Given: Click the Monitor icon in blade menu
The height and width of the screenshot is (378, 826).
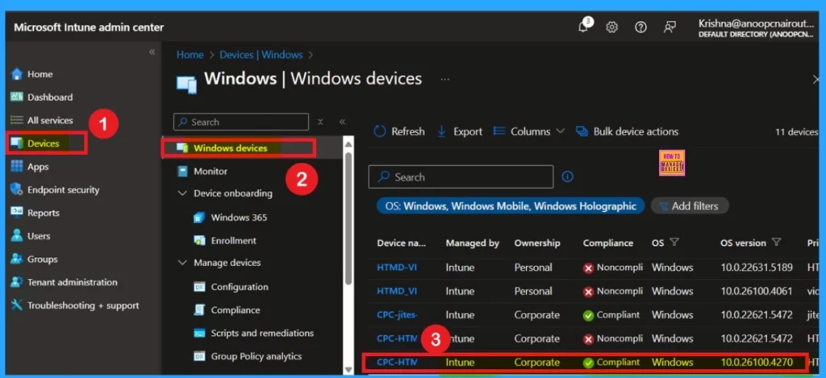Looking at the screenshot, I should (182, 171).
